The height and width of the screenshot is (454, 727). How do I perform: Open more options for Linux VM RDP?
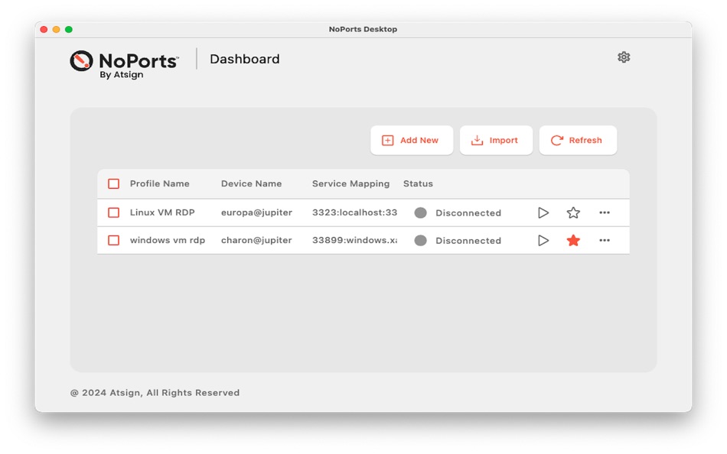[604, 212]
